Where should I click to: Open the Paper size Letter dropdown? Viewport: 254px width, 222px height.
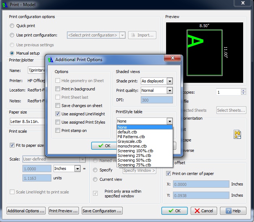tap(27, 121)
